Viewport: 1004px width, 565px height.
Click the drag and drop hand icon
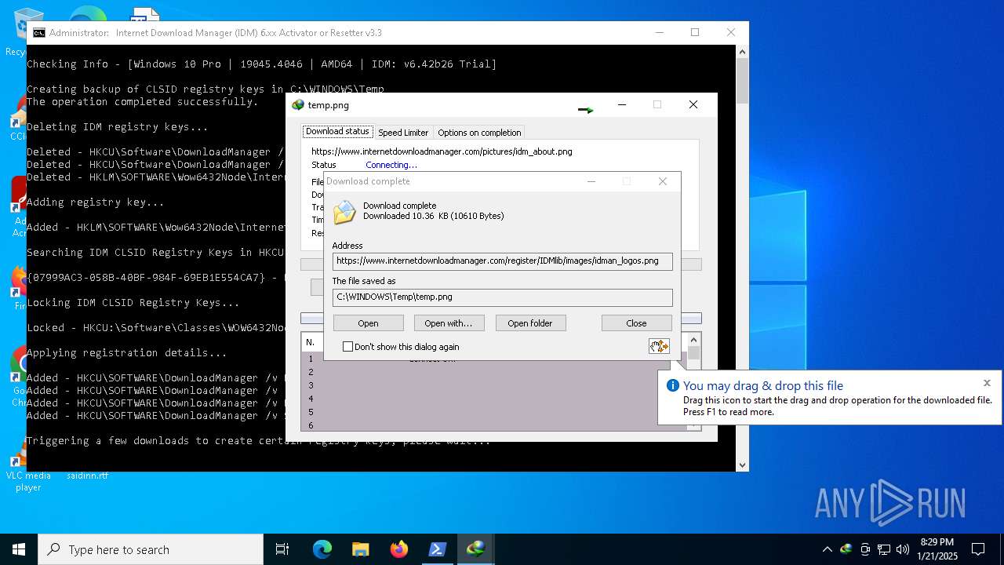point(659,346)
